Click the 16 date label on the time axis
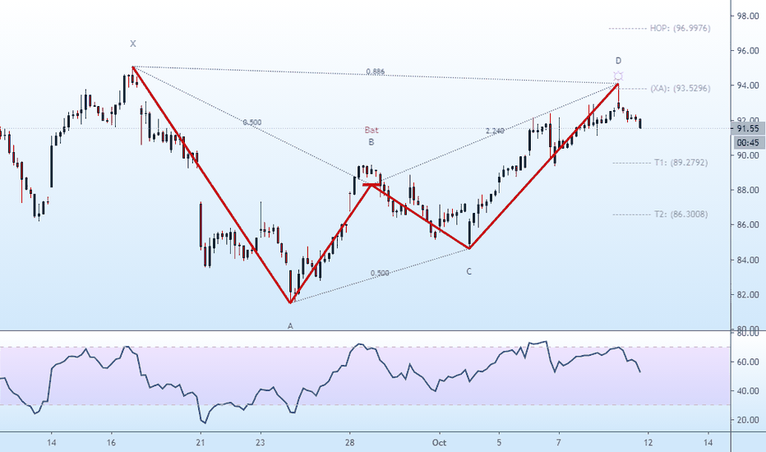Viewport: 766px width, 452px height. pyautogui.click(x=111, y=443)
